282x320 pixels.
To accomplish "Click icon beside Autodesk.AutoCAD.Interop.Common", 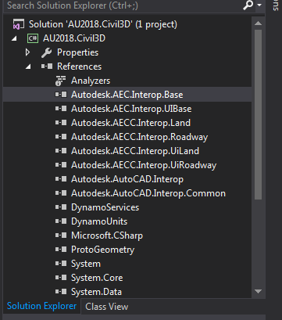I will (x=61, y=193).
